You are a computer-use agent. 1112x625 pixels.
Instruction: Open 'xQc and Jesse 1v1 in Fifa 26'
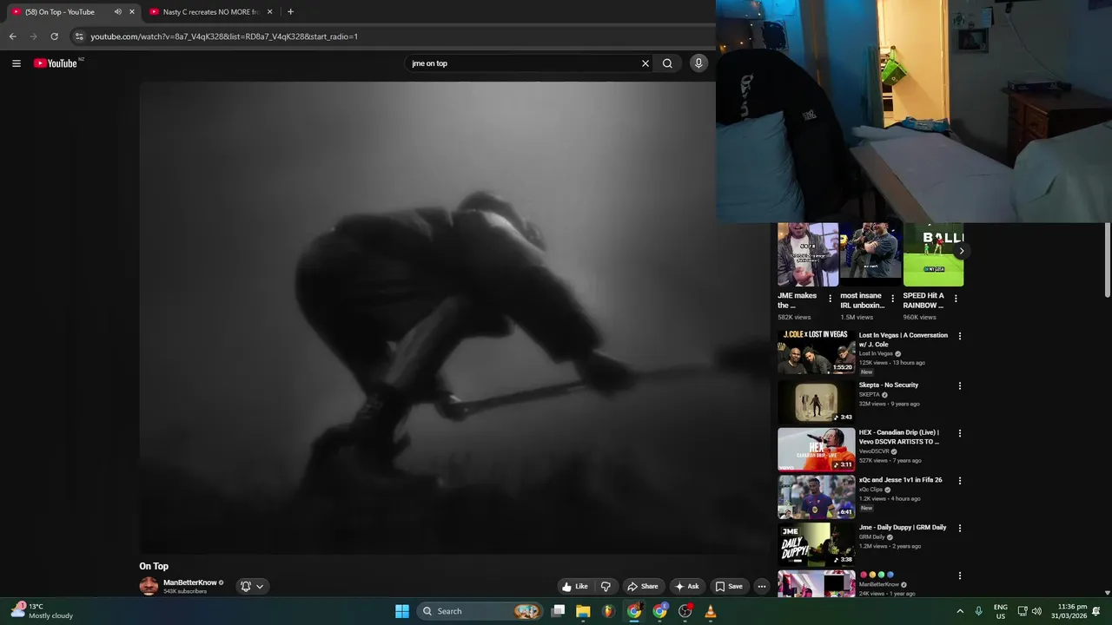[900, 480]
